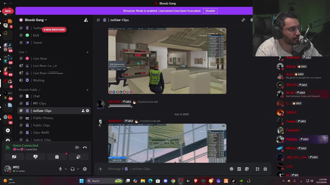Select member IMLKq in the member list
Viewport: 330px width, 185px height.
pos(302,148)
